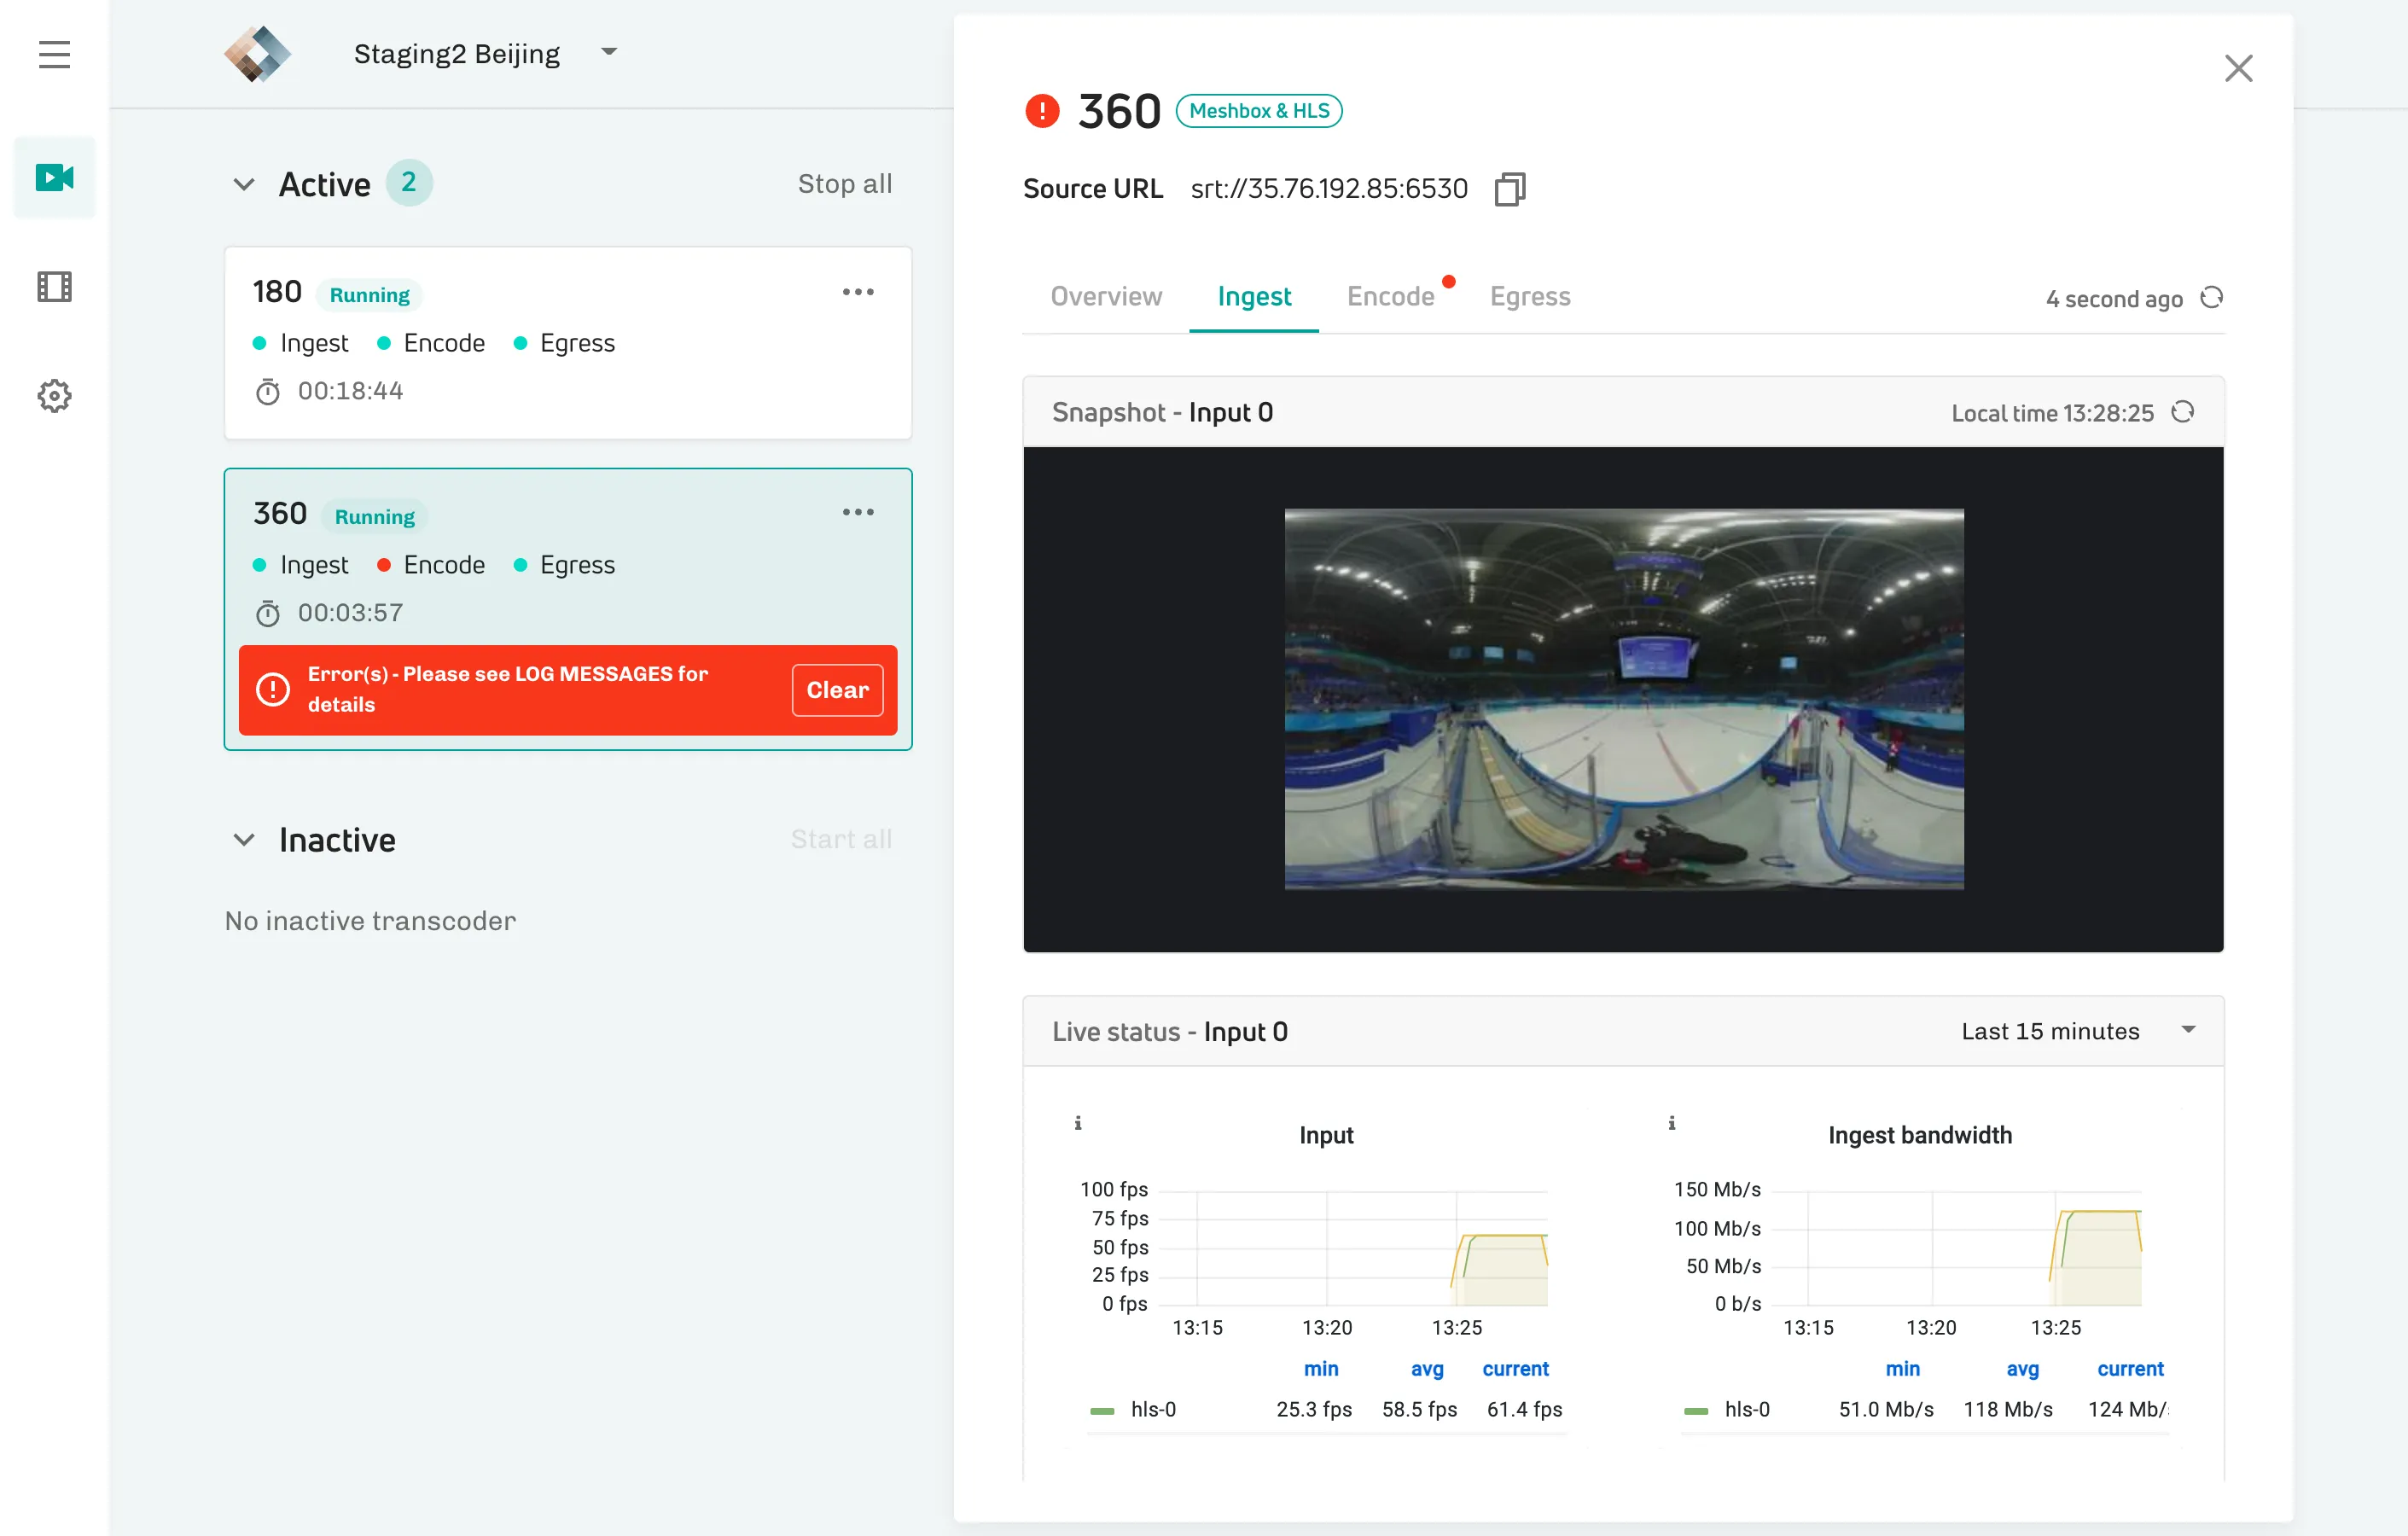The height and width of the screenshot is (1536, 2408).
Task: Close the 360 detail panel
Action: pyautogui.click(x=2238, y=68)
